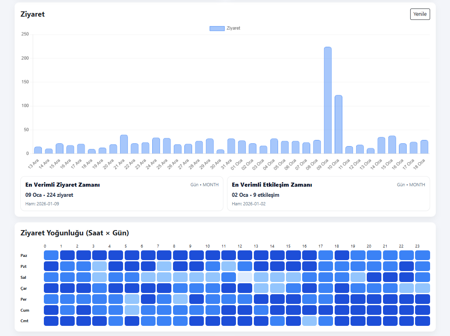Click the Yenile refresh button
Viewport: 450px width, 336px height.
pos(420,14)
